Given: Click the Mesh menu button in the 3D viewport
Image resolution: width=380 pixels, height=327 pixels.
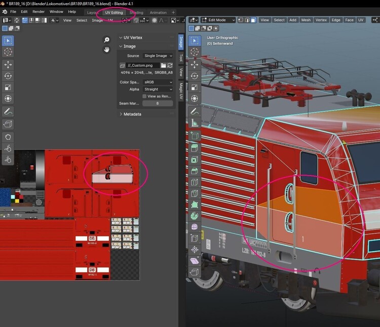Looking at the screenshot, I should pos(306,20).
